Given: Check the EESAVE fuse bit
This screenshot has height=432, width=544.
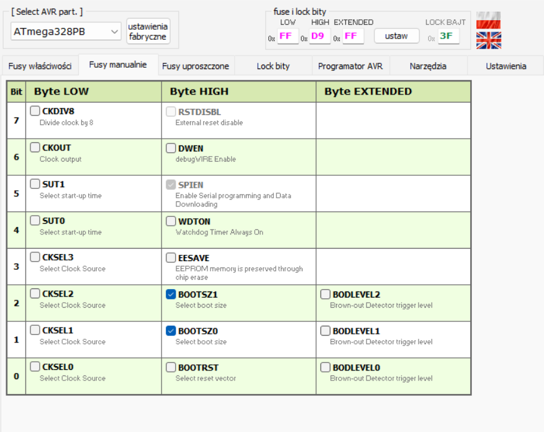Looking at the screenshot, I should (171, 258).
